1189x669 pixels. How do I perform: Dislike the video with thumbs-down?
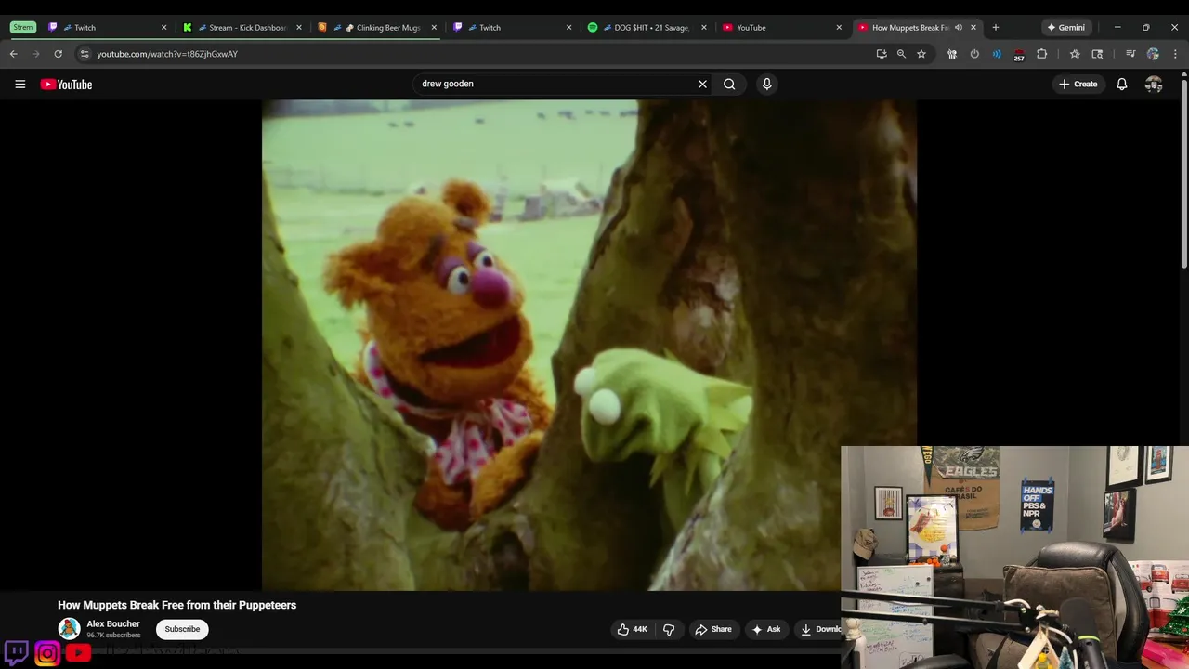[x=669, y=629]
